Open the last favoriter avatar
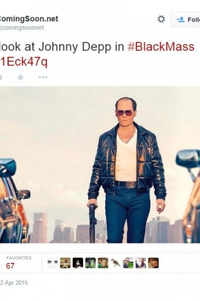Viewport: 200px width, 301px height. pos(153,263)
